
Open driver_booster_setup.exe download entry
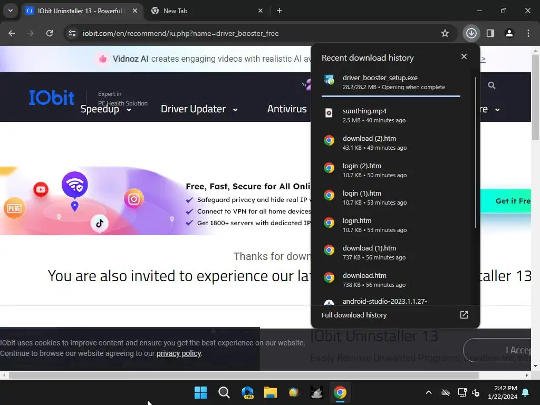391,82
